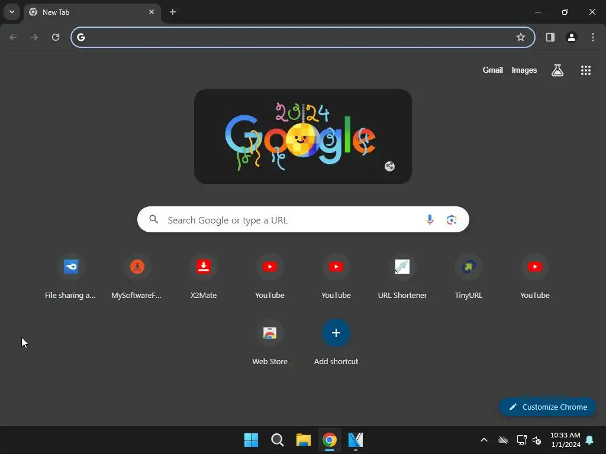Click the Chrome taskbar icon
The width and height of the screenshot is (606, 454).
tap(330, 440)
